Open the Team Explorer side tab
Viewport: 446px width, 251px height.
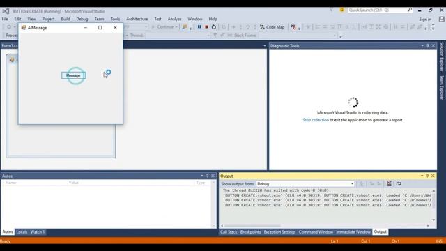(x=442, y=87)
